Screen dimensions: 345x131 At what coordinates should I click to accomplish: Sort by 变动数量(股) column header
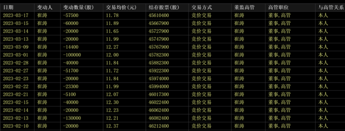pyautogui.click(x=82, y=8)
